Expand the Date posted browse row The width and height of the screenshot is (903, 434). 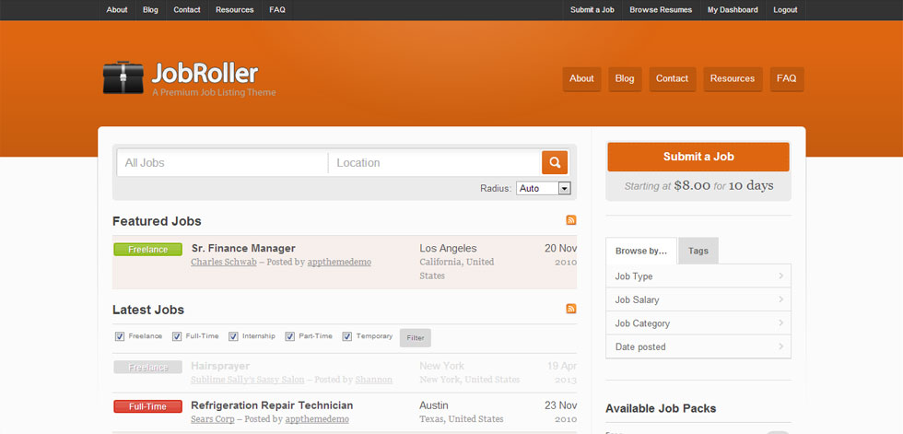click(x=698, y=347)
